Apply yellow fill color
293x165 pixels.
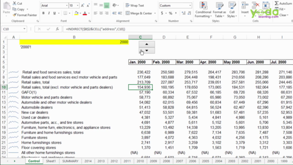click(76, 13)
